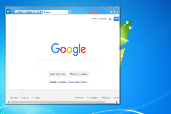Open the Google apps grid icon
171x114 pixels.
coord(110,19)
